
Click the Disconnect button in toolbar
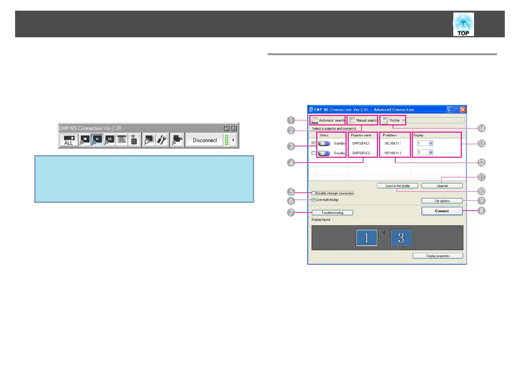(205, 140)
